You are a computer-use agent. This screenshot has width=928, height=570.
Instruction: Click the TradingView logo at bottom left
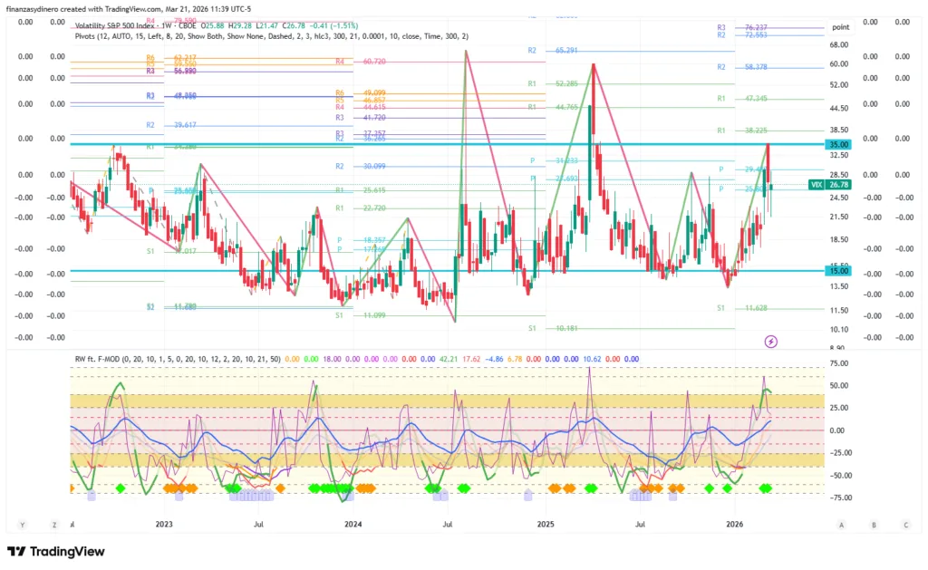point(56,551)
